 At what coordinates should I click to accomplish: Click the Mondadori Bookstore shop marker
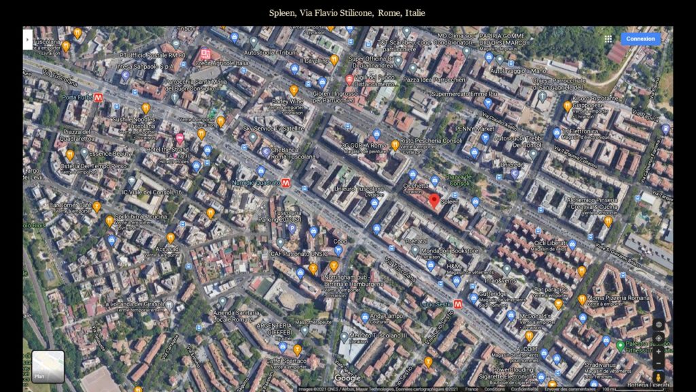point(415,250)
